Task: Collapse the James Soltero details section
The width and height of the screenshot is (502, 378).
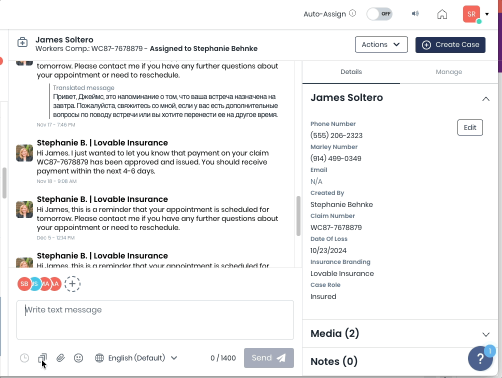Action: [x=485, y=98]
